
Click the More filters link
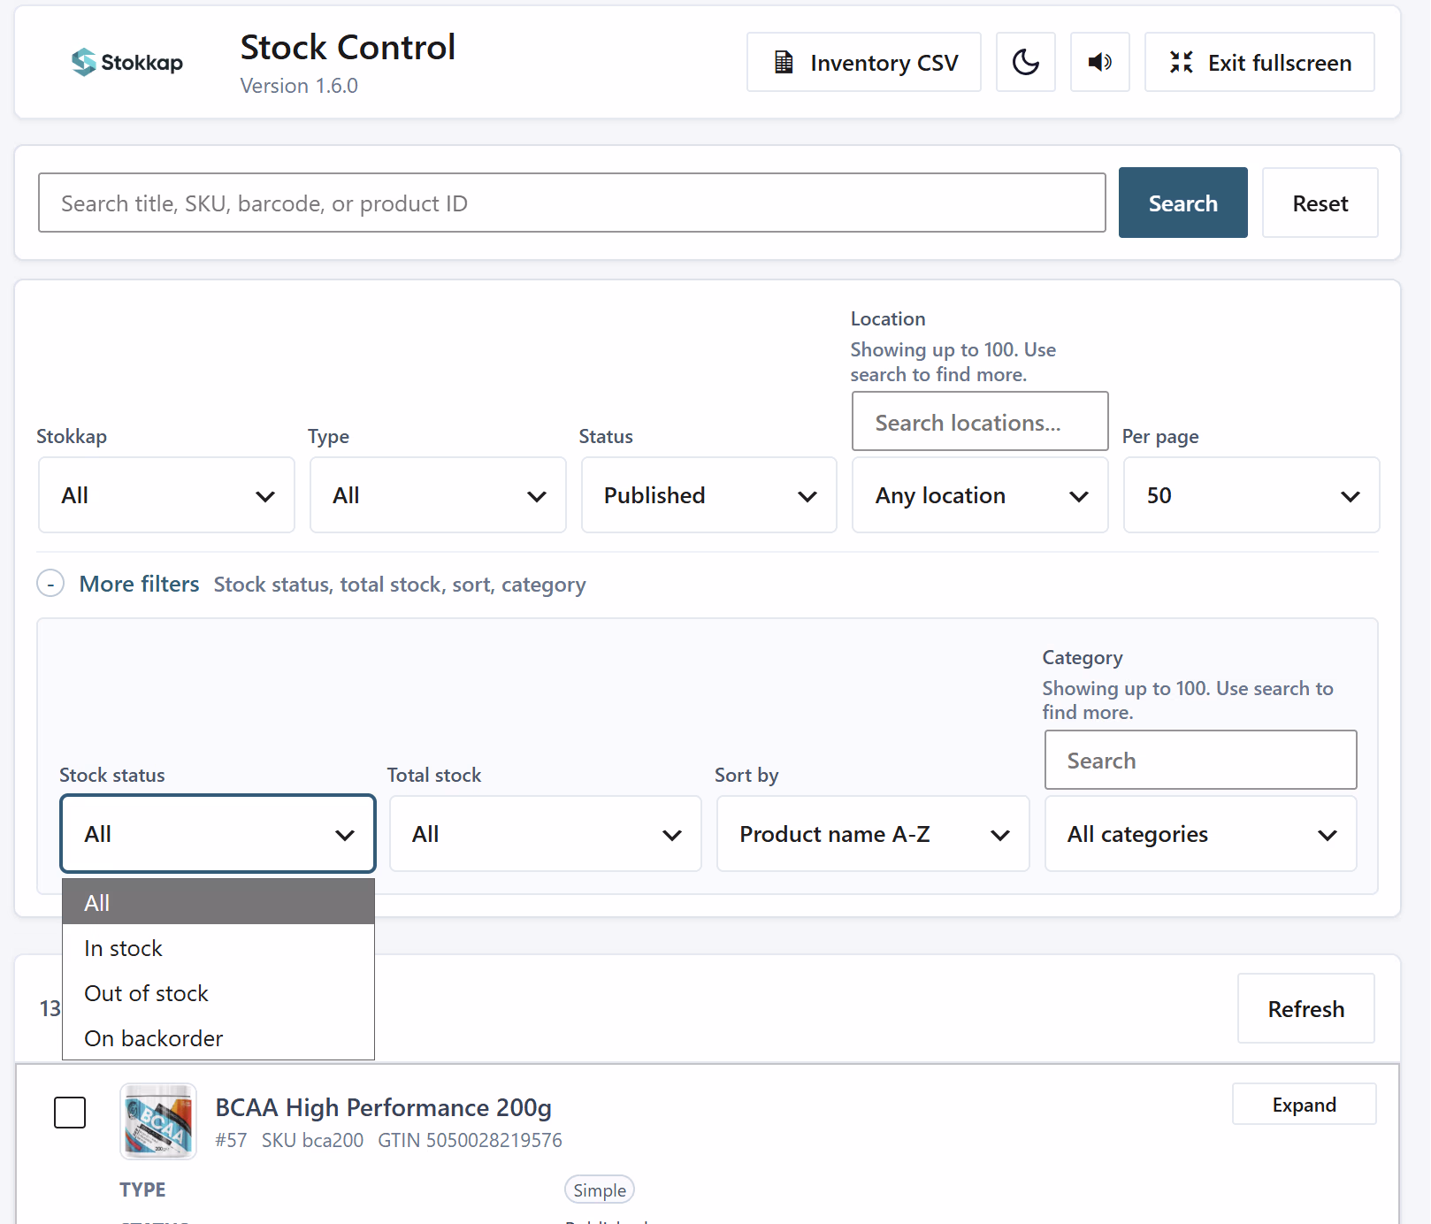click(139, 585)
